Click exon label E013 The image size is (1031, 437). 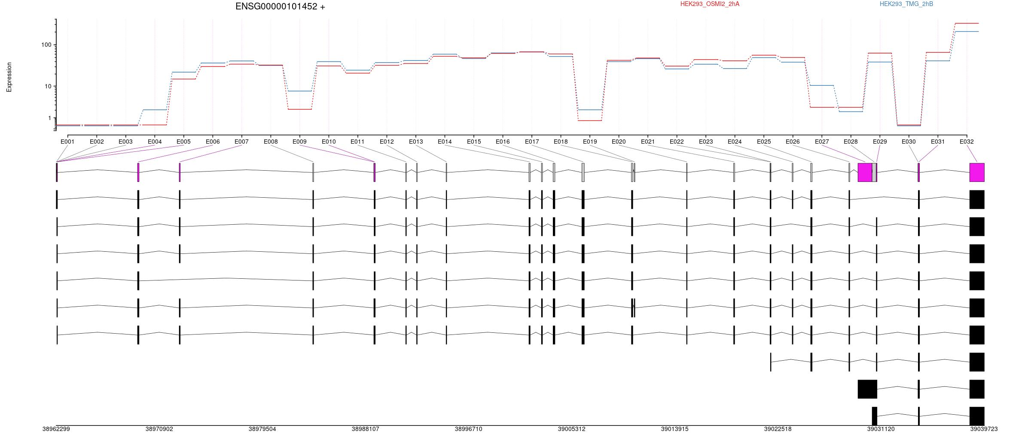(x=416, y=142)
